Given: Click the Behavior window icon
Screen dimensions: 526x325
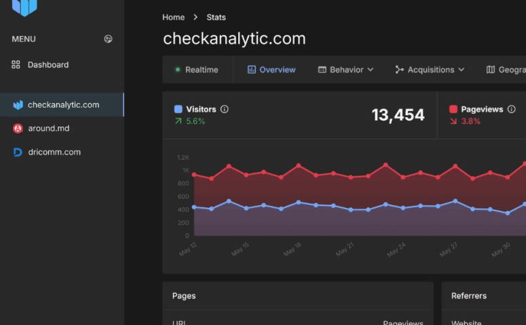Looking at the screenshot, I should click(x=322, y=70).
